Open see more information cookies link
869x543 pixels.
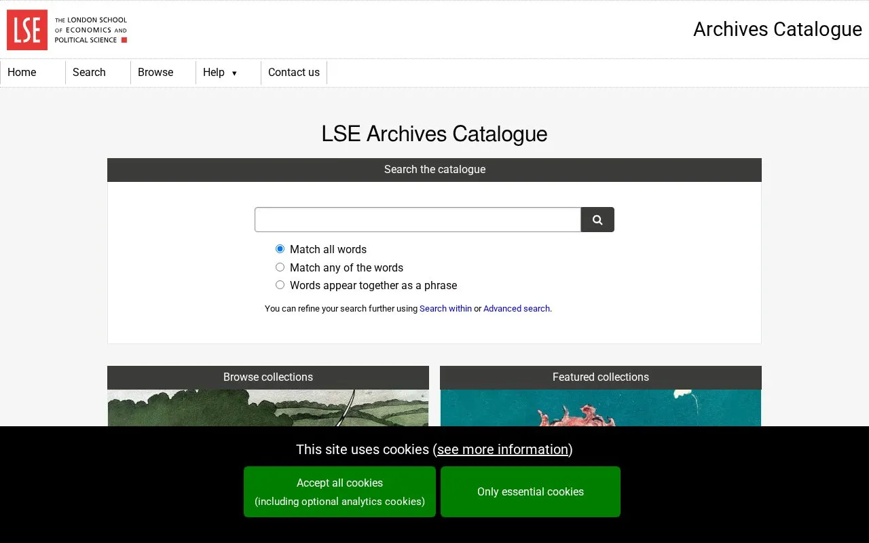[x=502, y=449]
